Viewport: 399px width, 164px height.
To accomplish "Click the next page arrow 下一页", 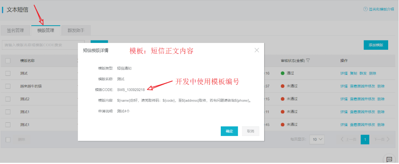I will [382, 139].
